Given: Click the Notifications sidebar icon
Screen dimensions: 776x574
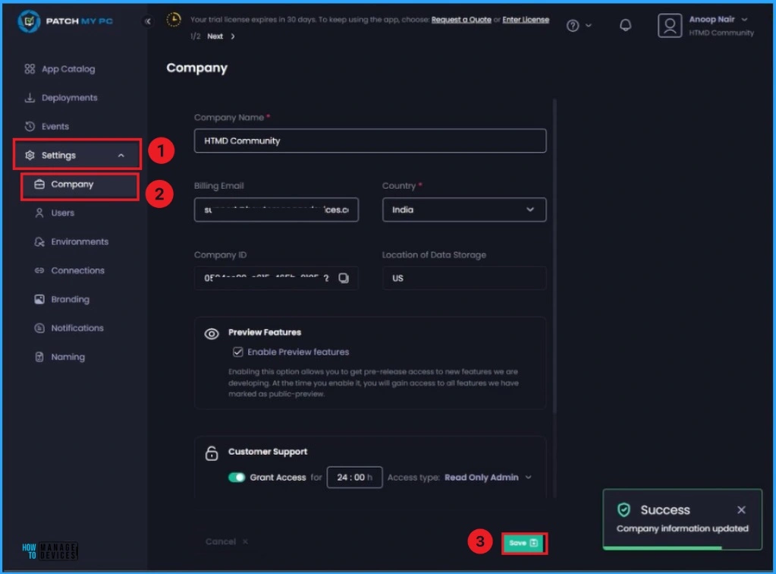Looking at the screenshot, I should point(39,328).
